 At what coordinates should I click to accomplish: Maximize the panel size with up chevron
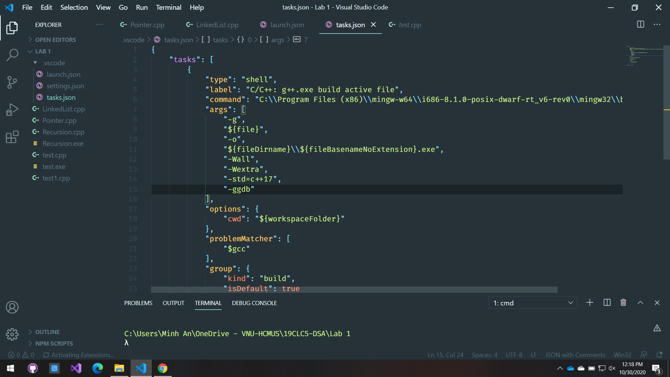click(x=640, y=303)
